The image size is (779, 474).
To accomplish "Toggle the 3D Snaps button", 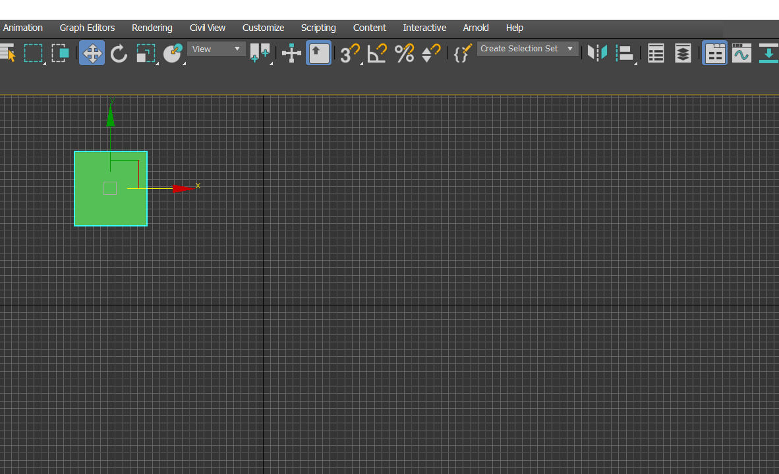I will [x=349, y=53].
